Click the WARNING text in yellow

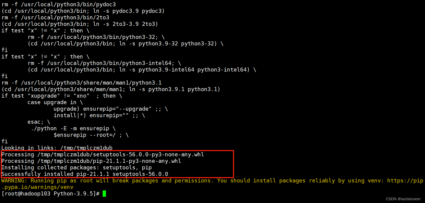14,181
